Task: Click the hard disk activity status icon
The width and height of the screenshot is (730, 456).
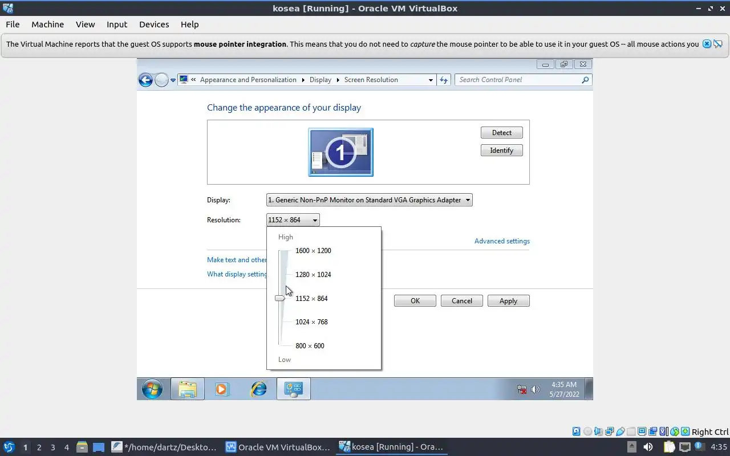Action: click(x=576, y=431)
